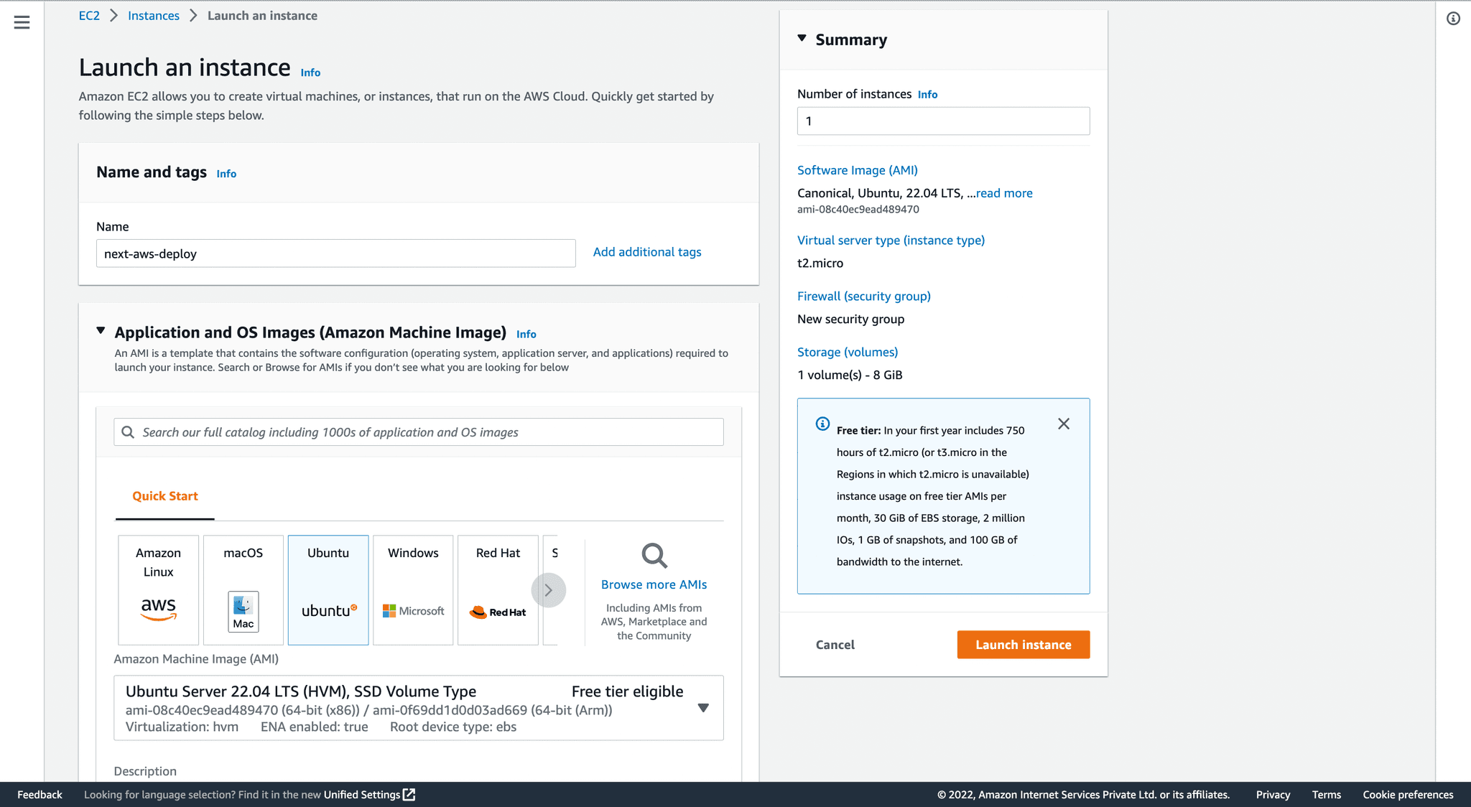Select the Amazon Linux AMI option
Image resolution: width=1471 pixels, height=807 pixels.
pos(157,589)
